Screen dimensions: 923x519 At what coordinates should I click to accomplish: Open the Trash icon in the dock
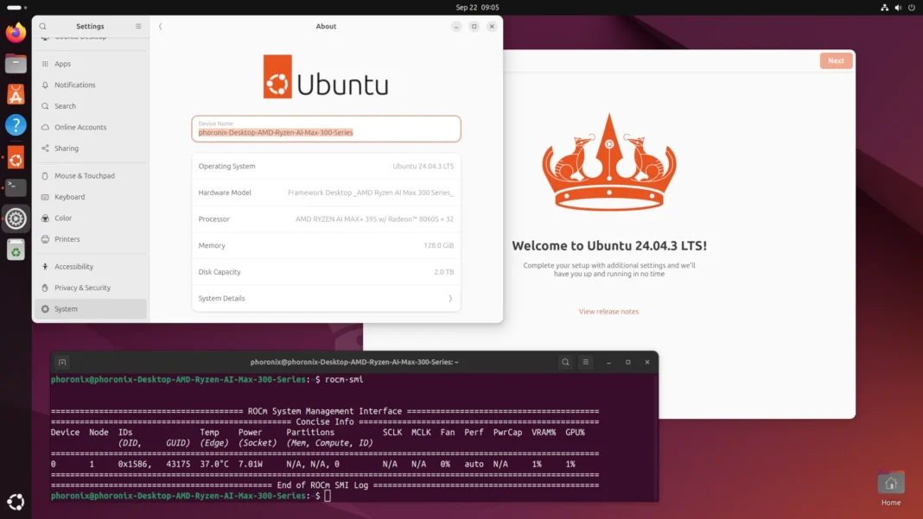coord(16,250)
